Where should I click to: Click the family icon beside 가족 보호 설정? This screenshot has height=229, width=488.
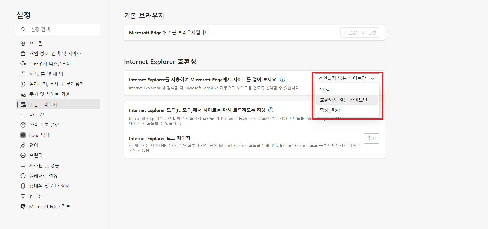[23, 125]
